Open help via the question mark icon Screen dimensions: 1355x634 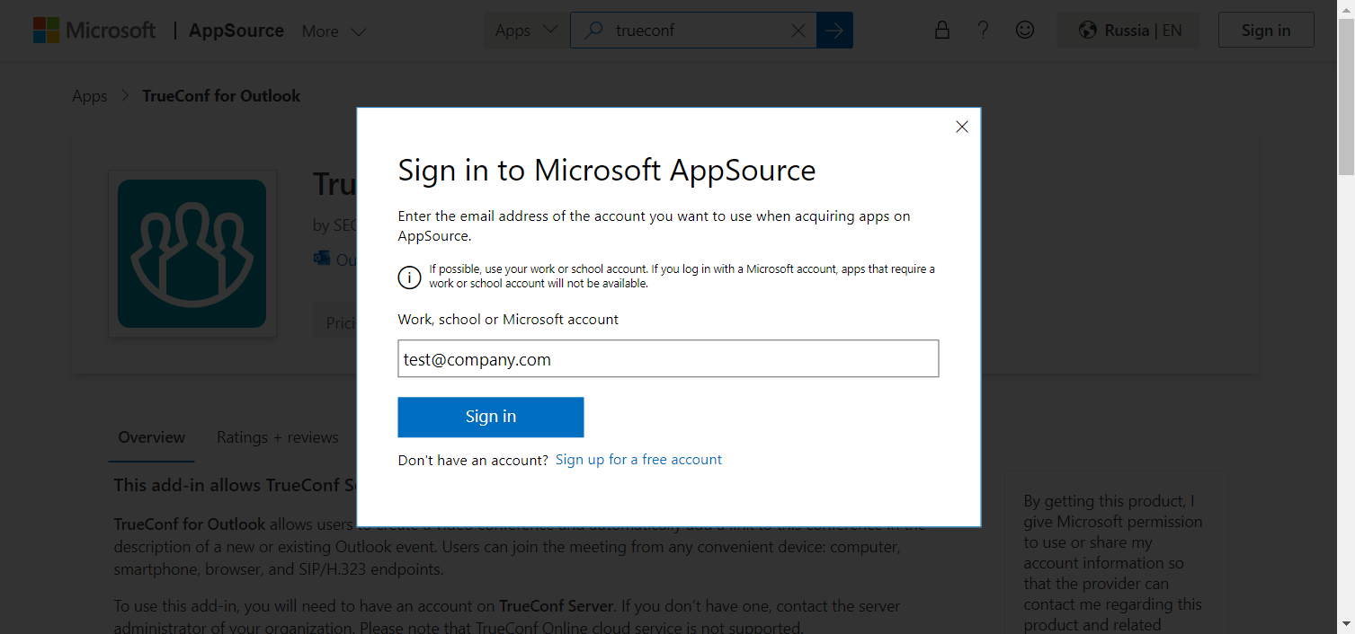tap(983, 31)
